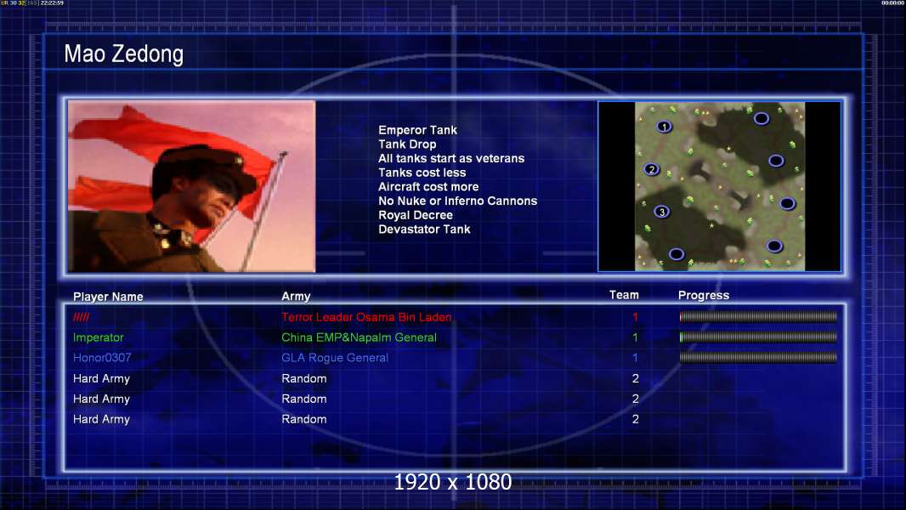Click the "Progress" column header
906x510 pixels.
coord(703,295)
